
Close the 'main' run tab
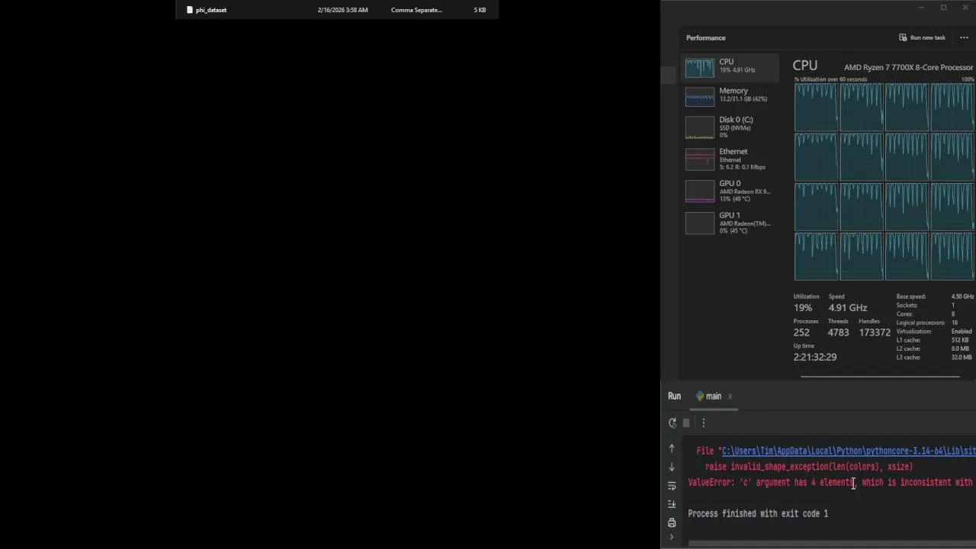tap(730, 396)
